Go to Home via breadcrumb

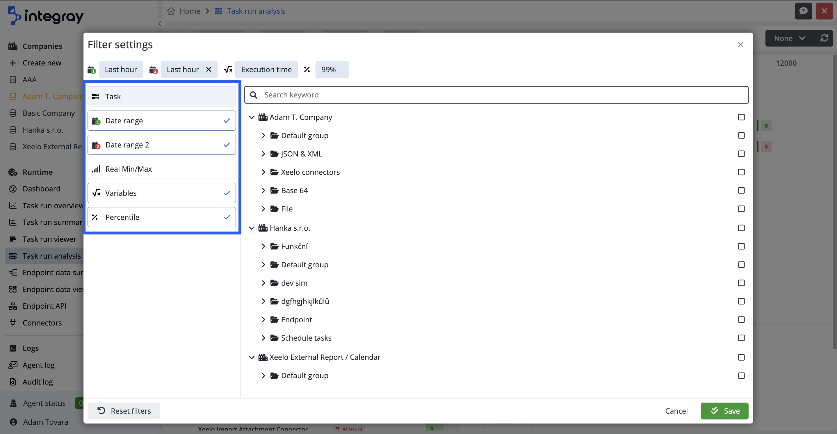point(190,11)
